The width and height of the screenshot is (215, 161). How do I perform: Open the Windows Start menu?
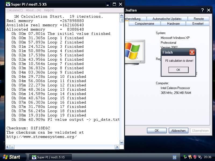click(x=11, y=157)
